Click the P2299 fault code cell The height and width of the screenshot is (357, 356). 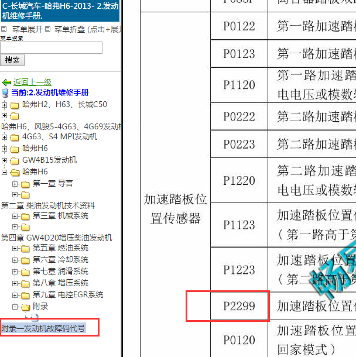coord(239,305)
